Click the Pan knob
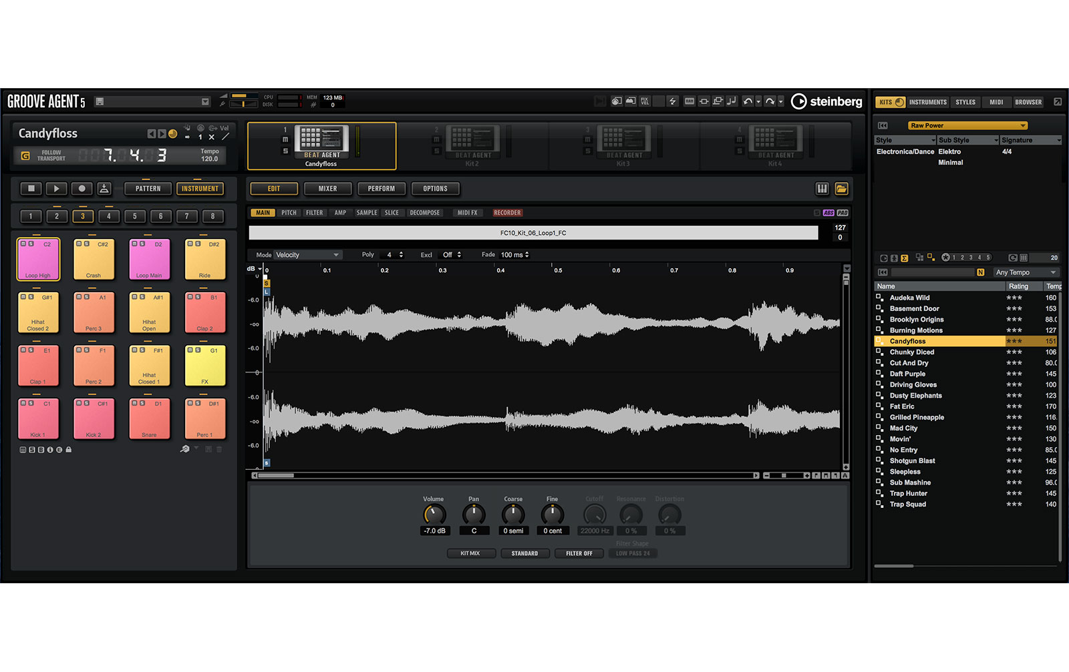The image size is (1069, 672). click(474, 515)
